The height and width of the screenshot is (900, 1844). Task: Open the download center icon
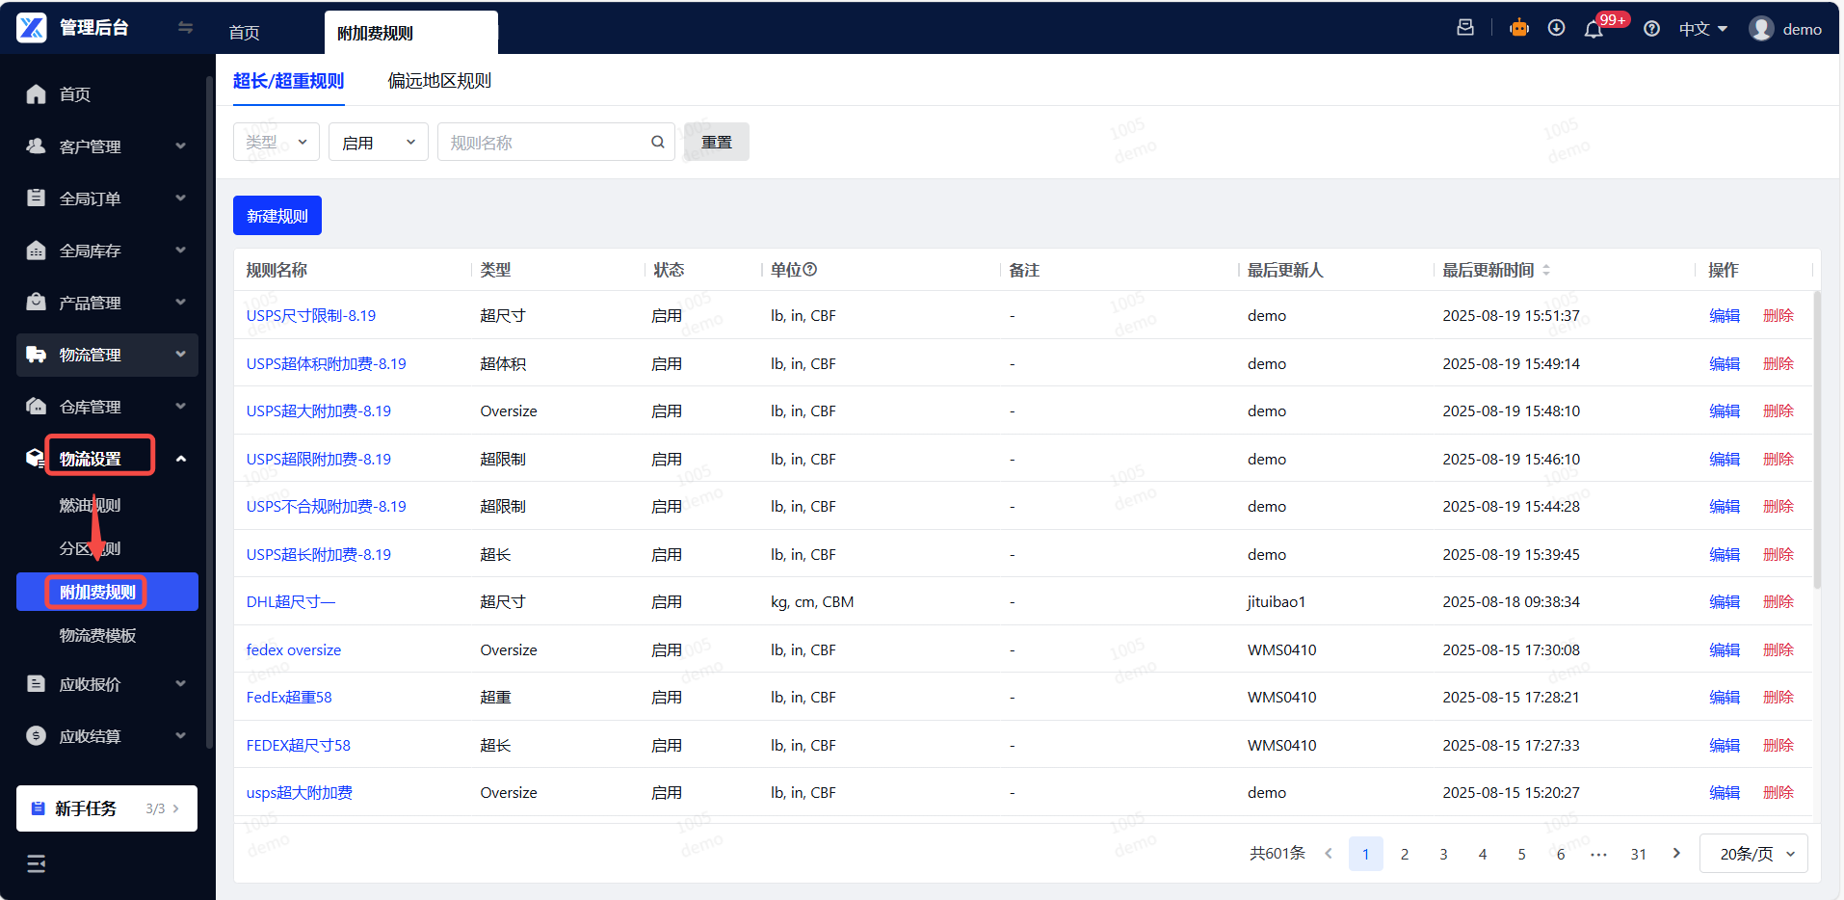pos(1556,28)
